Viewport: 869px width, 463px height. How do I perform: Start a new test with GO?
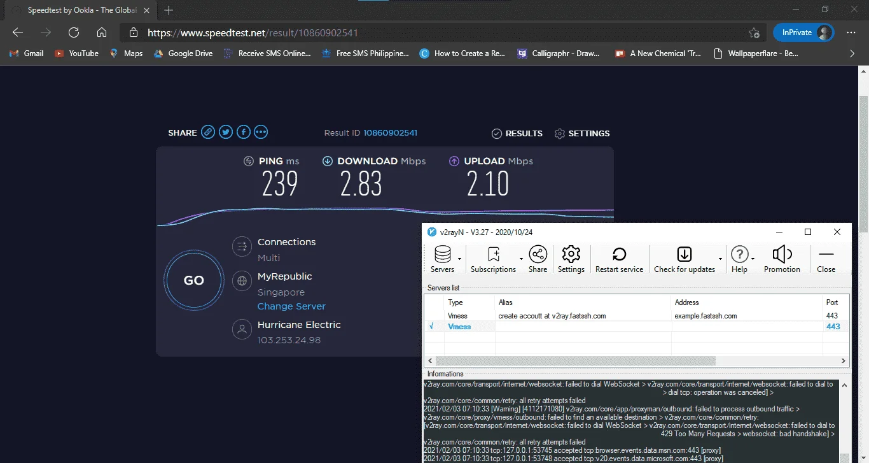click(193, 280)
